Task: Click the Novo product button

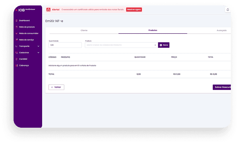Action: (164, 45)
